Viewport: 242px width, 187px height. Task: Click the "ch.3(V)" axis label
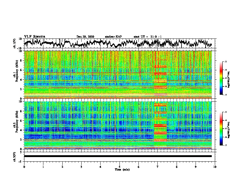pos(15,157)
